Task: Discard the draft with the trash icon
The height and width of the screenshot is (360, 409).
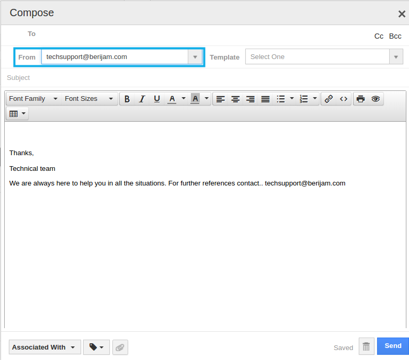Action: (x=366, y=346)
